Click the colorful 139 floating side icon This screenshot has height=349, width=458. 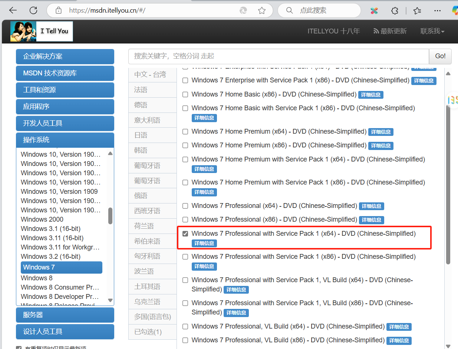(453, 100)
